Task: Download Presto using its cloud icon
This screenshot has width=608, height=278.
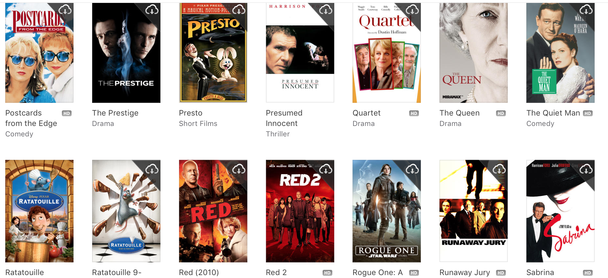Action: (239, 10)
